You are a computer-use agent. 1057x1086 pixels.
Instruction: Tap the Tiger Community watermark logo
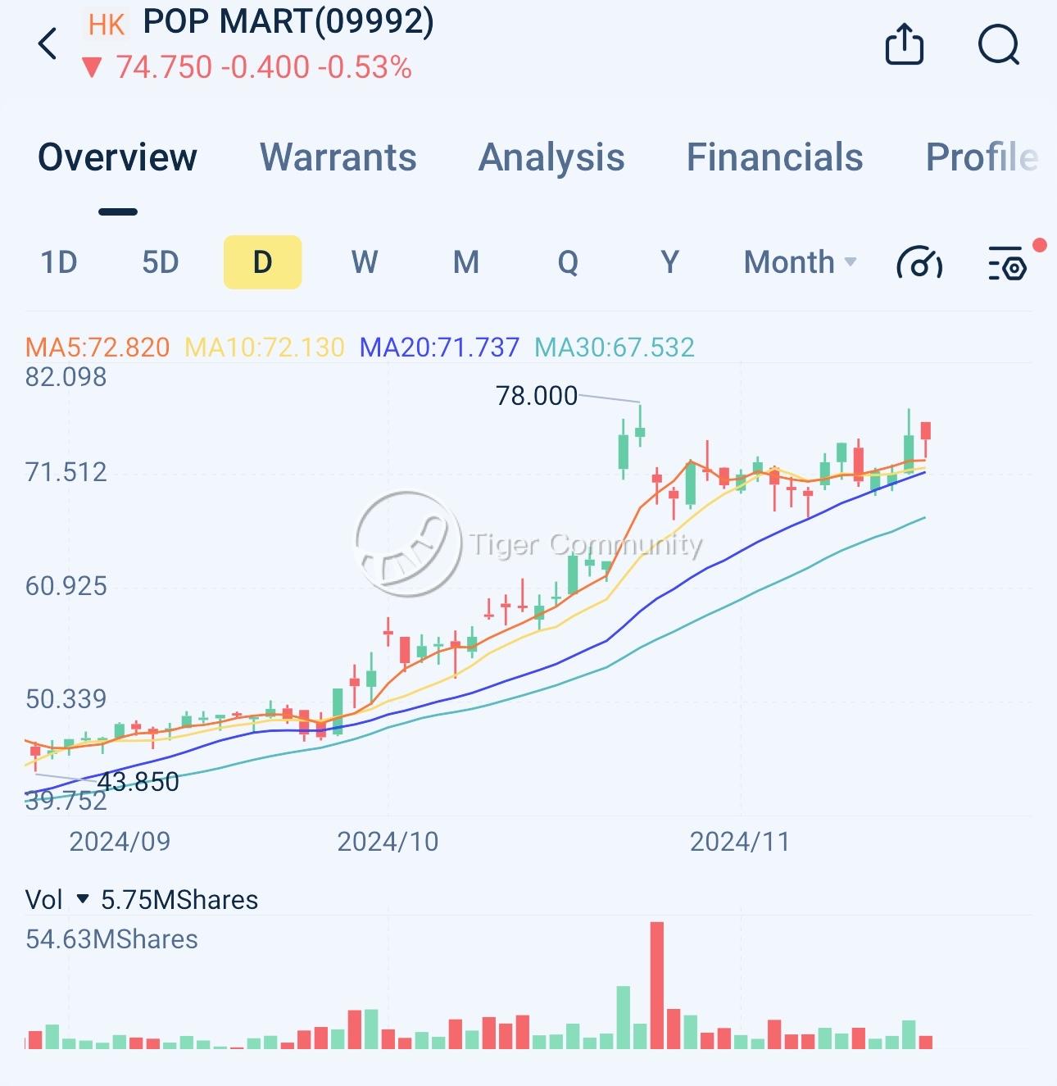(x=407, y=543)
